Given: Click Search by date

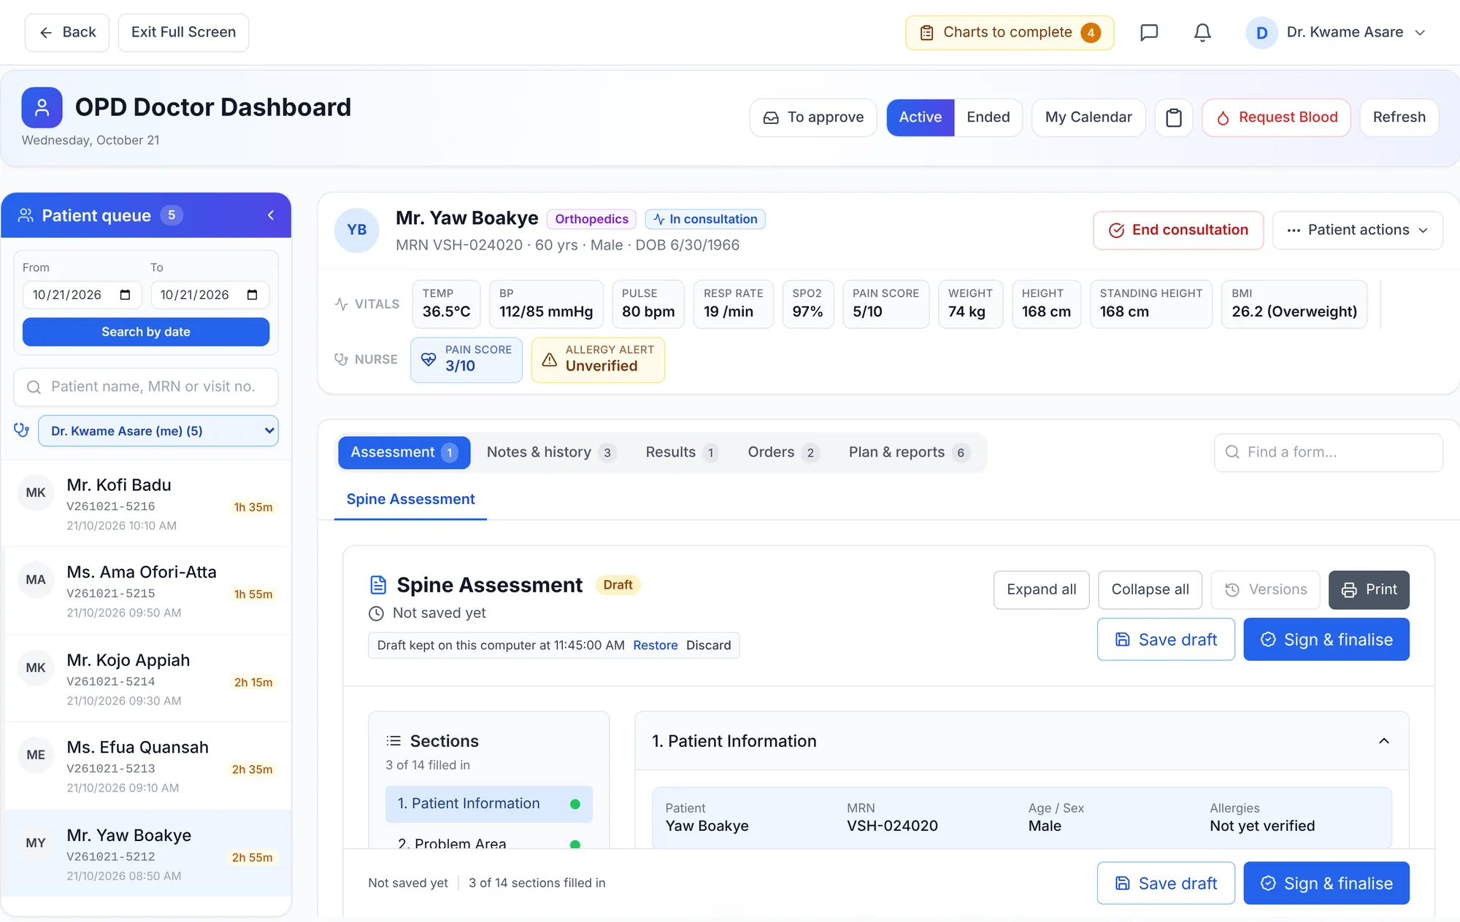Looking at the screenshot, I should tap(146, 332).
